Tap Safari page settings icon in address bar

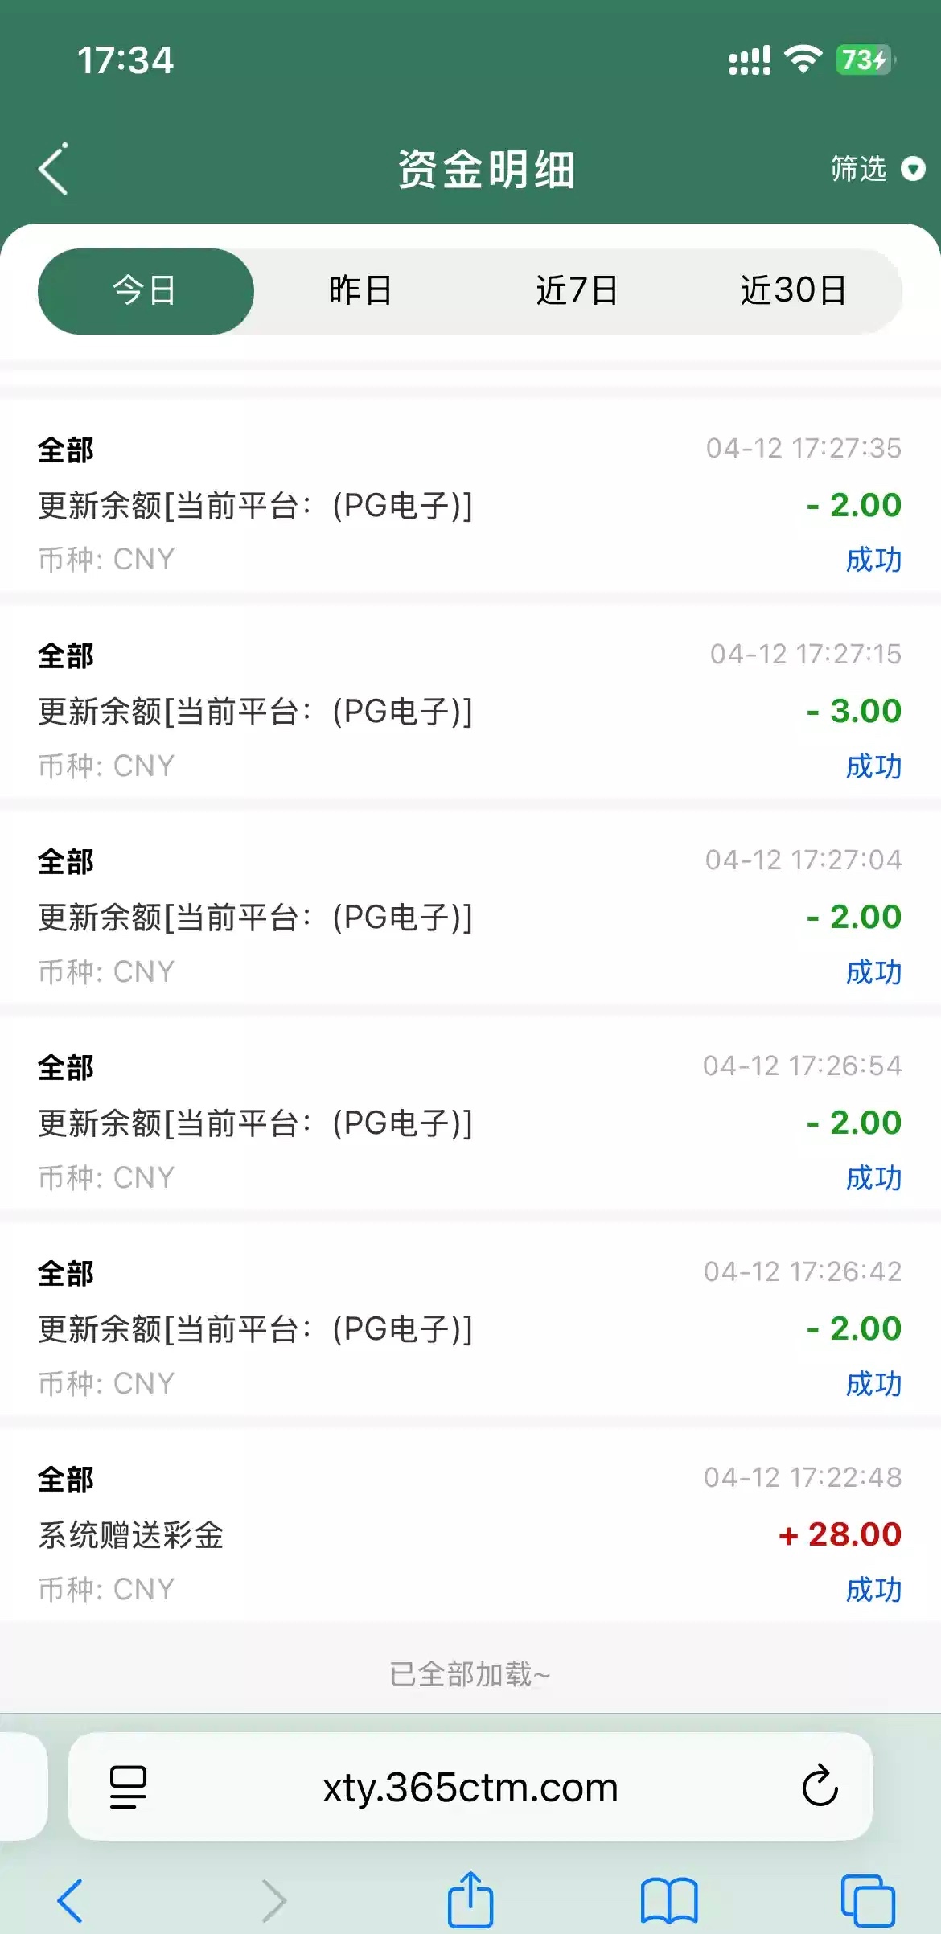point(128,1787)
